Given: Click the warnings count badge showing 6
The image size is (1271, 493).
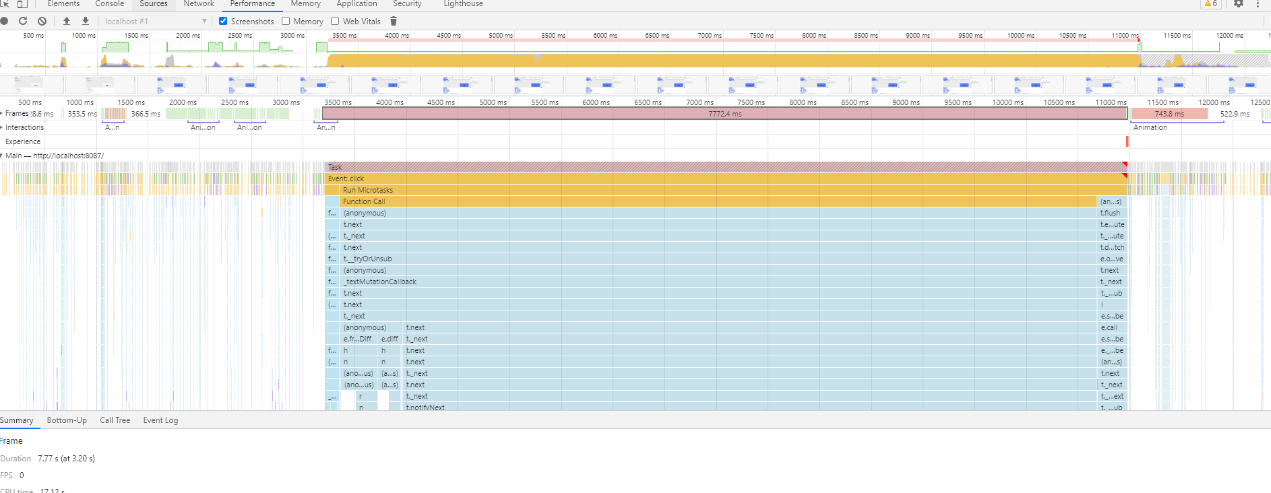Looking at the screenshot, I should click(1211, 3).
